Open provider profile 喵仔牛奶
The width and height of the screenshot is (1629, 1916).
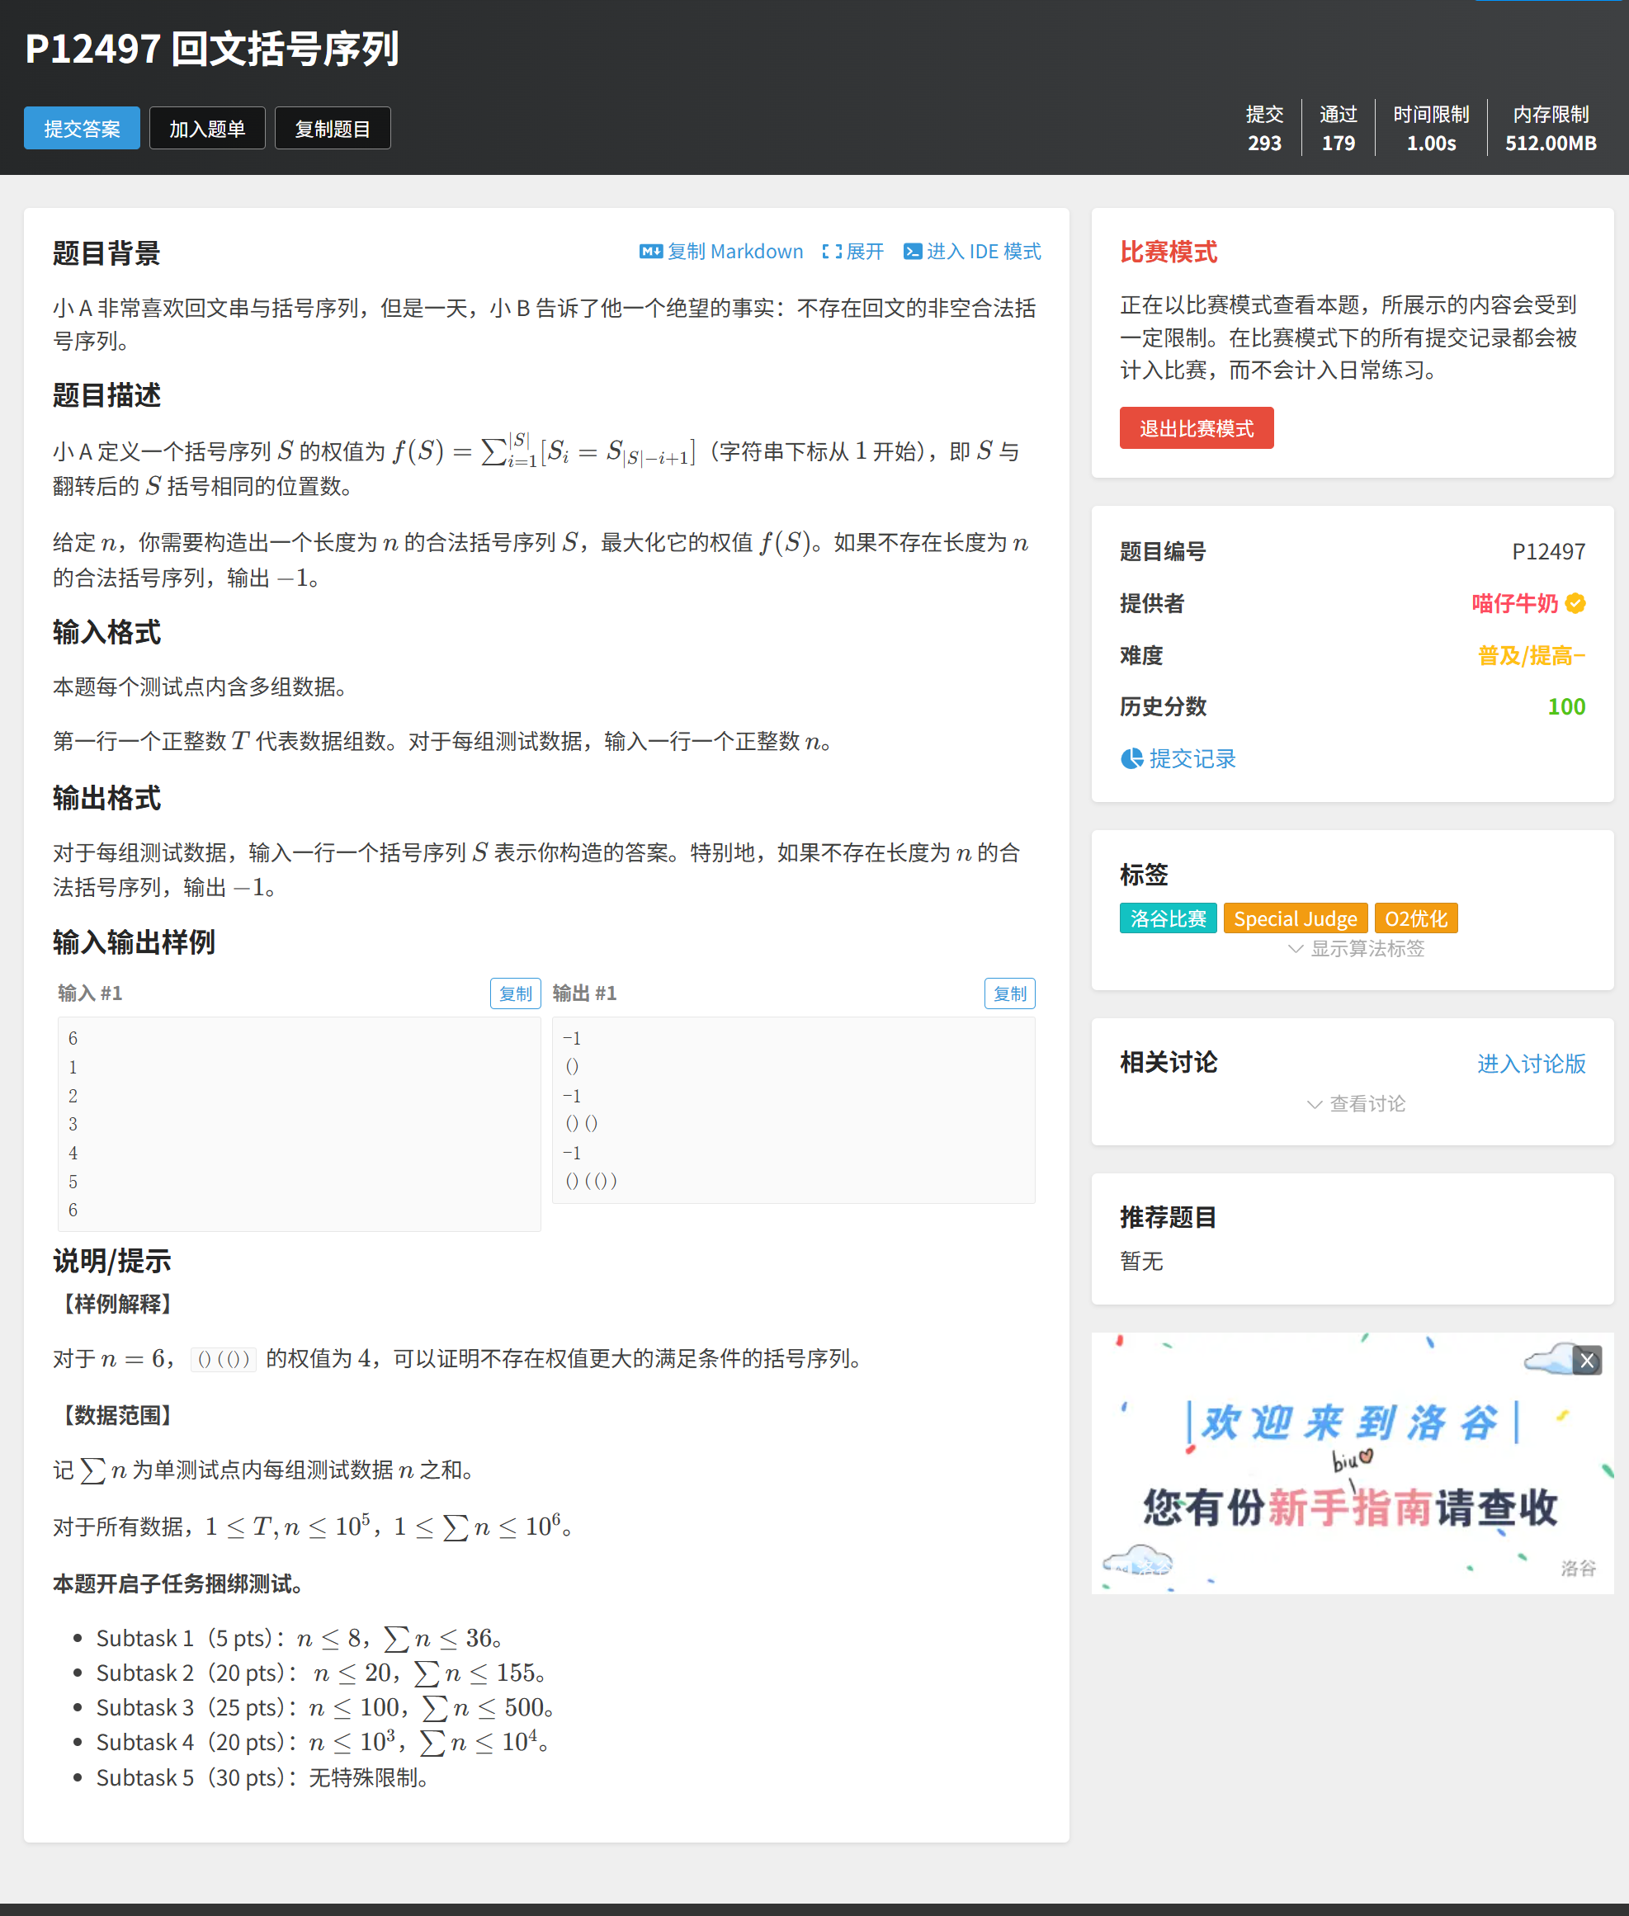pos(1513,603)
